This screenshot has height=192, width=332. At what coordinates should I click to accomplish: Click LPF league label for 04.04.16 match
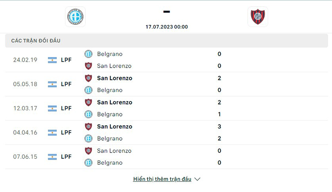pyautogui.click(x=66, y=133)
